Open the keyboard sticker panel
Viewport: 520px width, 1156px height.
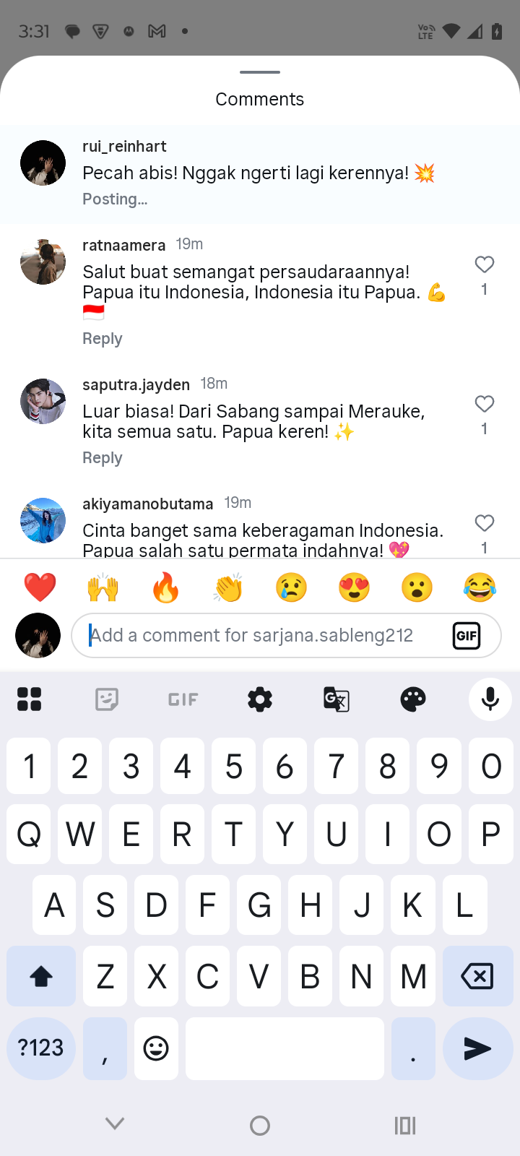pos(107,699)
